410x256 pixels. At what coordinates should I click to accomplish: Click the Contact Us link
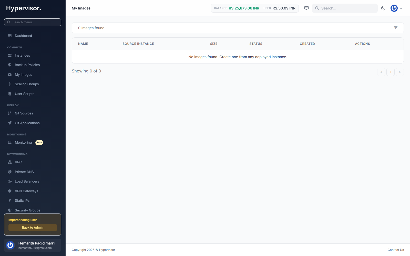pos(396,250)
